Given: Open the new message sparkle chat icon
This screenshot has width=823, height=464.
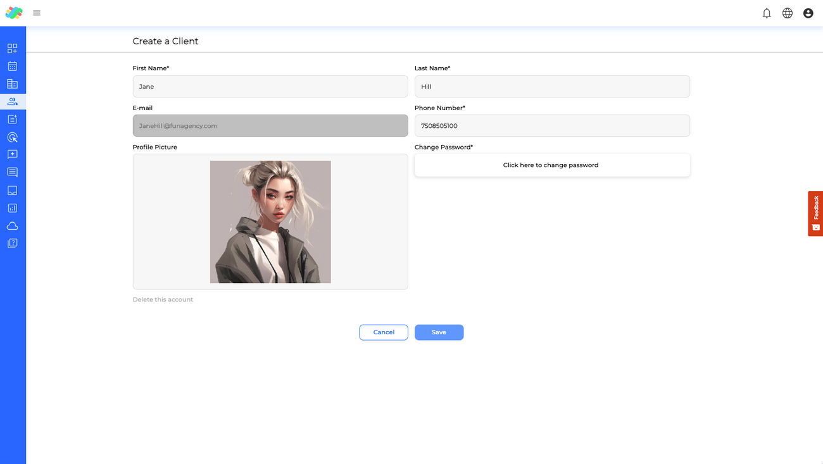Looking at the screenshot, I should [x=12, y=154].
